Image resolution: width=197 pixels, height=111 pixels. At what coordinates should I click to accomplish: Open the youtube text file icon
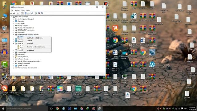coord(187,95)
